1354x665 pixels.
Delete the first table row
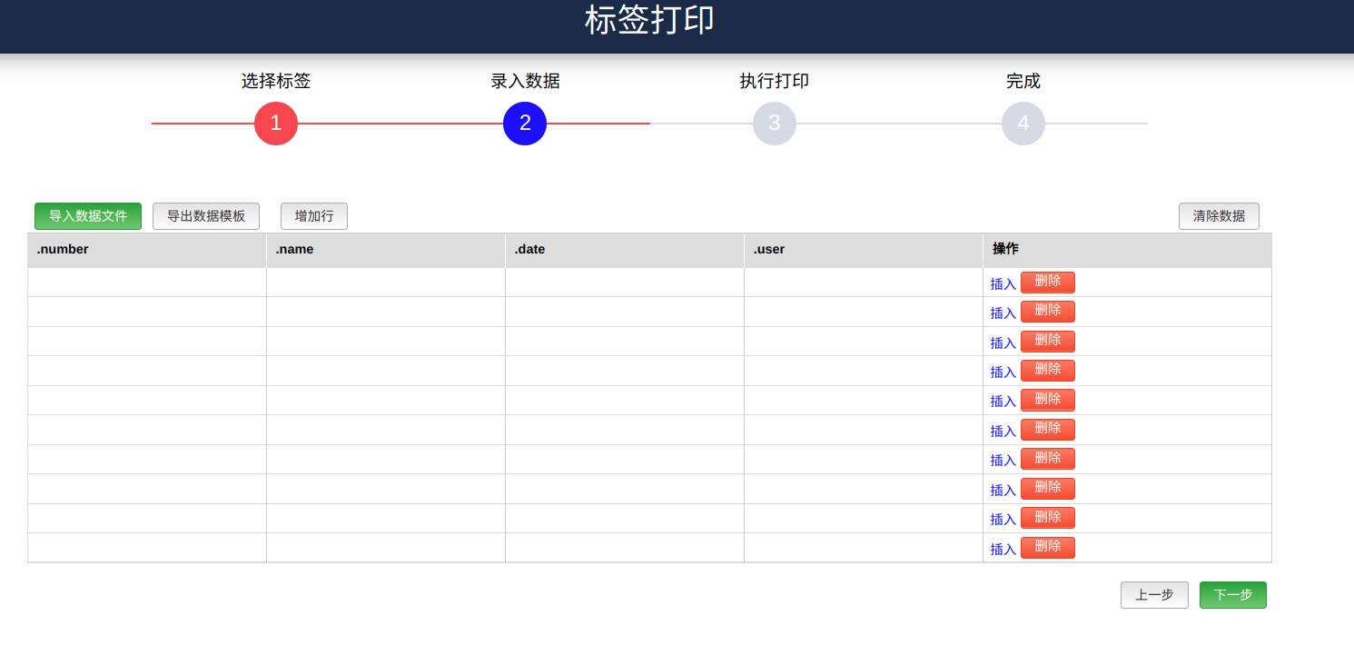click(1047, 283)
